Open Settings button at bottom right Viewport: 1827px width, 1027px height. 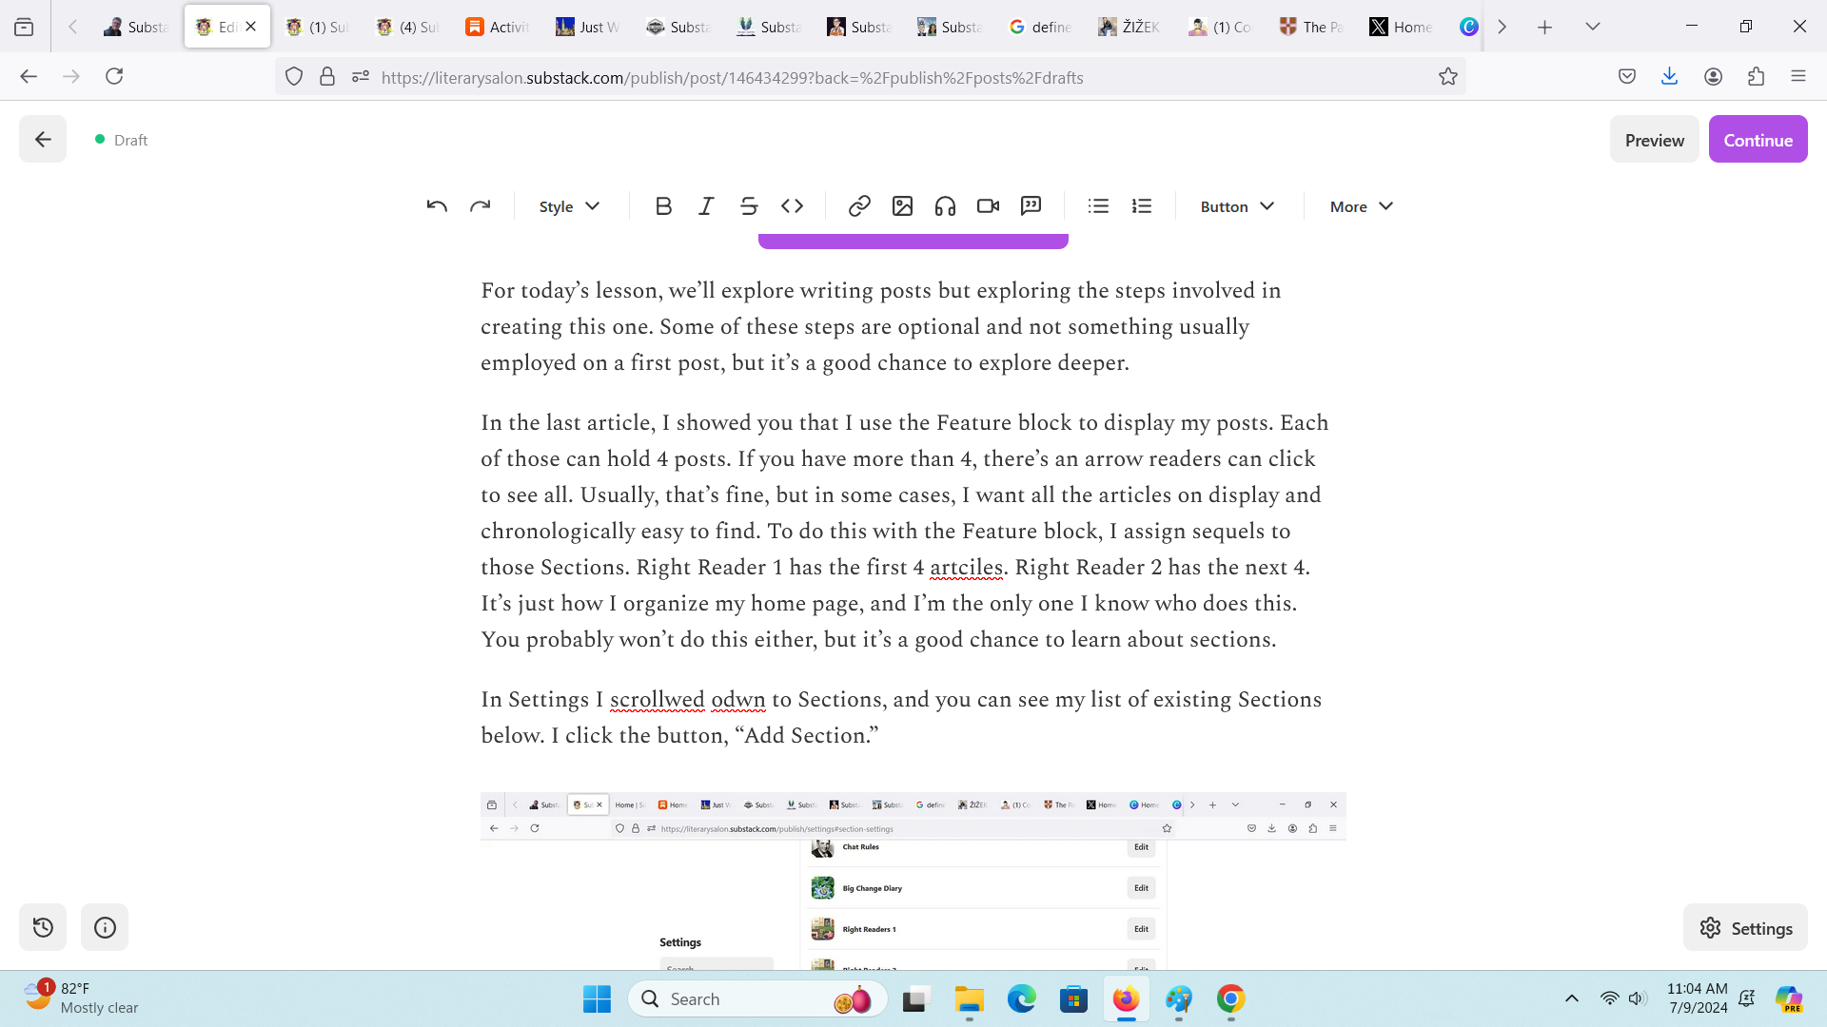(1745, 928)
